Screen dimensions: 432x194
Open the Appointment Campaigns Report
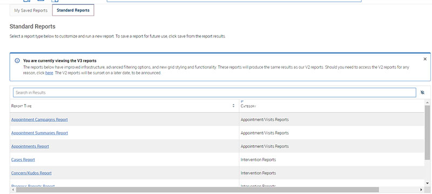point(39,120)
